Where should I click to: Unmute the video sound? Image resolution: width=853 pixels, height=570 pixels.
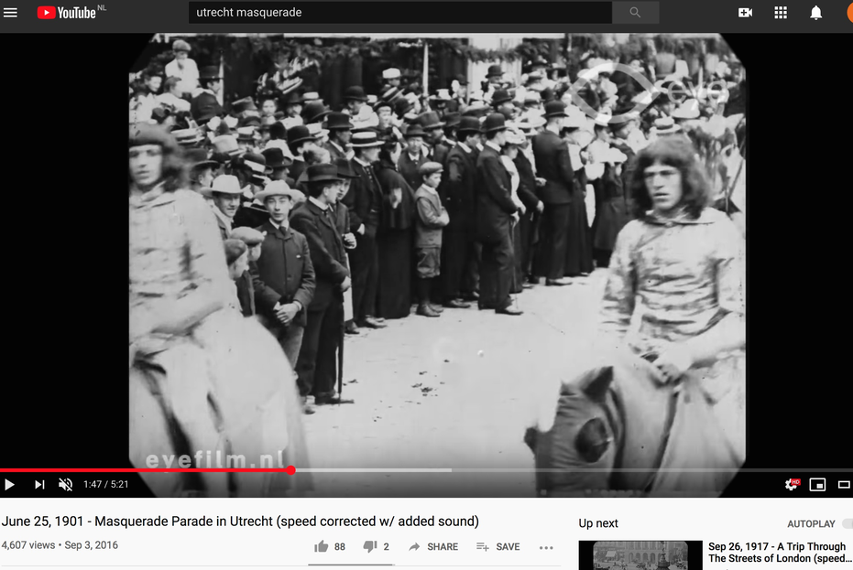pos(66,484)
